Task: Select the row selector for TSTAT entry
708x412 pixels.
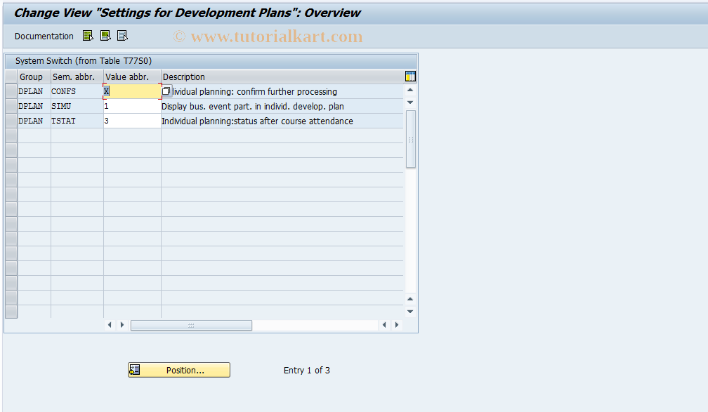Action: click(11, 121)
